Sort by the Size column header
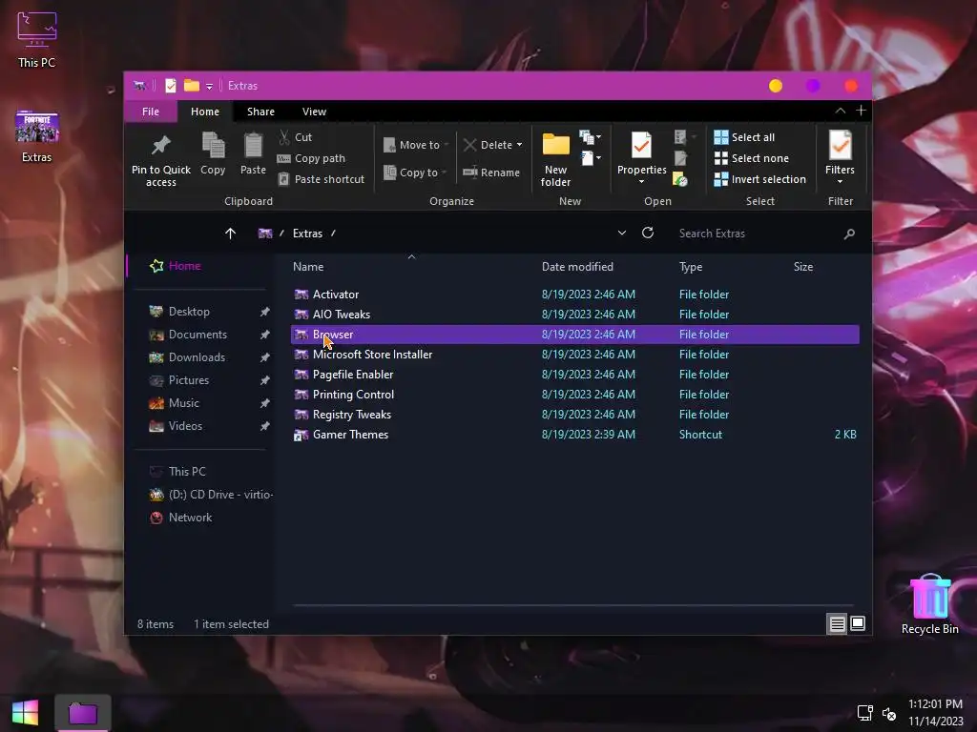 (x=803, y=267)
